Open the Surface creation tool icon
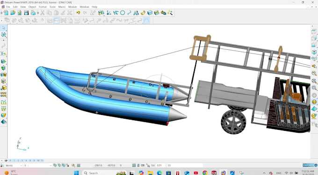The image size is (318, 175). [x=143, y=13]
